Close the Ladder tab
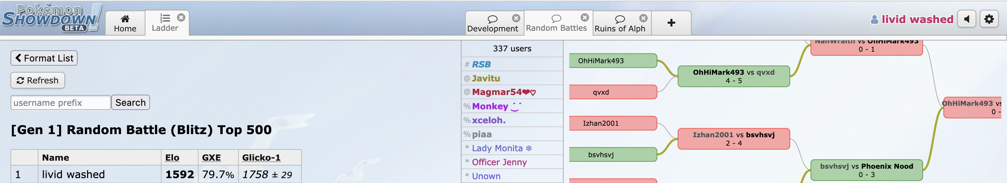Screen dimensions: 1007x183 (181, 17)
